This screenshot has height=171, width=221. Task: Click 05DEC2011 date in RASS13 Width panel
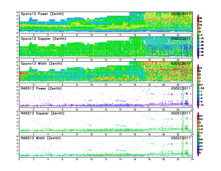click(181, 138)
